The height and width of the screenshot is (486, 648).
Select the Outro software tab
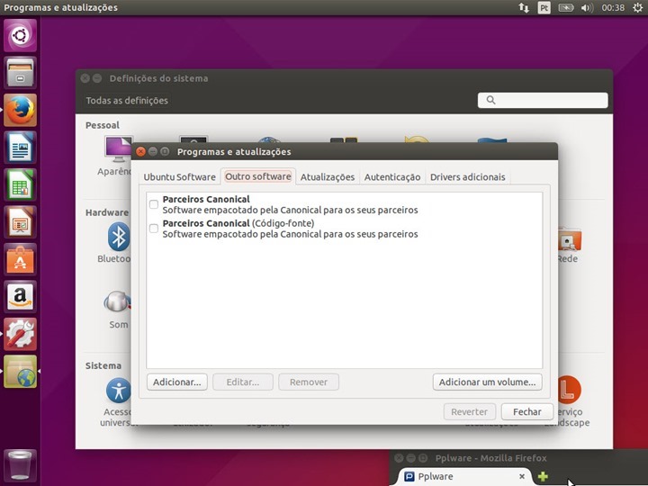tap(258, 176)
